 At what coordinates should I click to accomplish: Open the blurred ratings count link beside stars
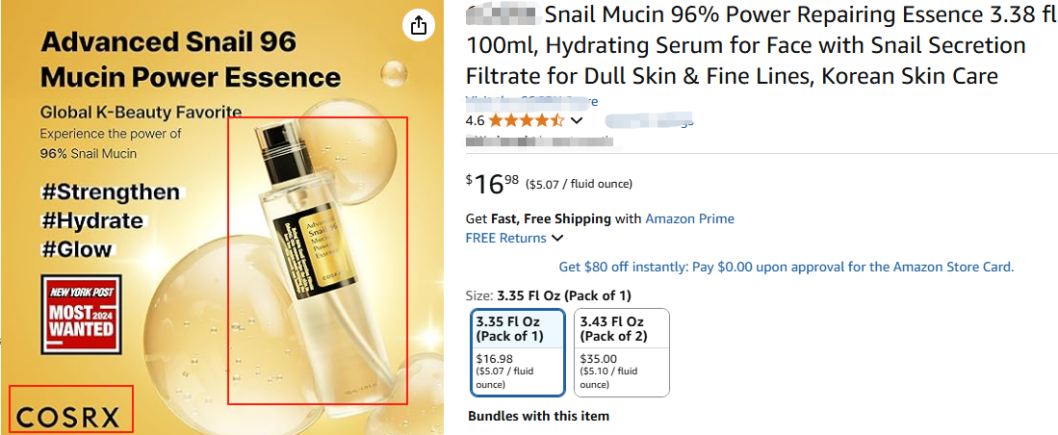[x=649, y=121]
